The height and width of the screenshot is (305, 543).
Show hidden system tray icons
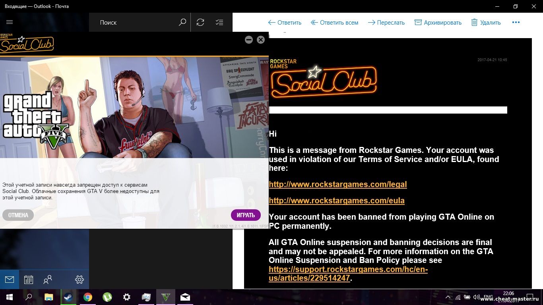(448, 297)
